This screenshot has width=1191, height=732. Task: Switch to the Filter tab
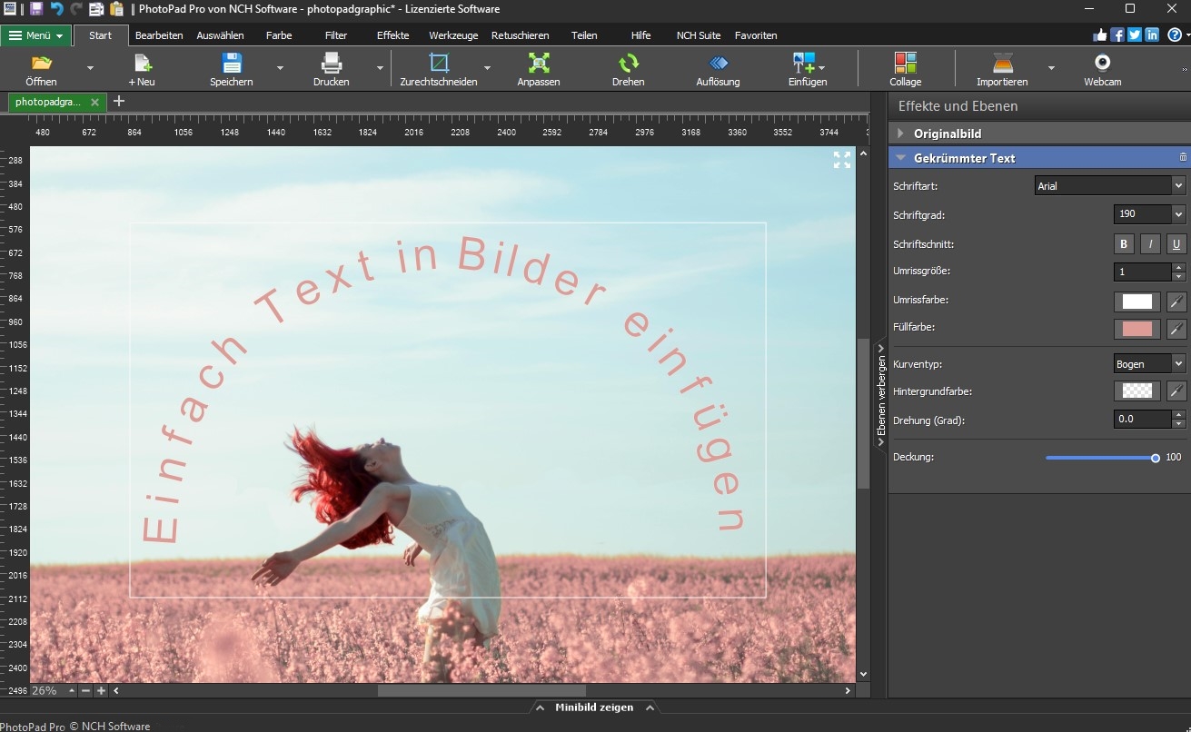[x=336, y=35]
